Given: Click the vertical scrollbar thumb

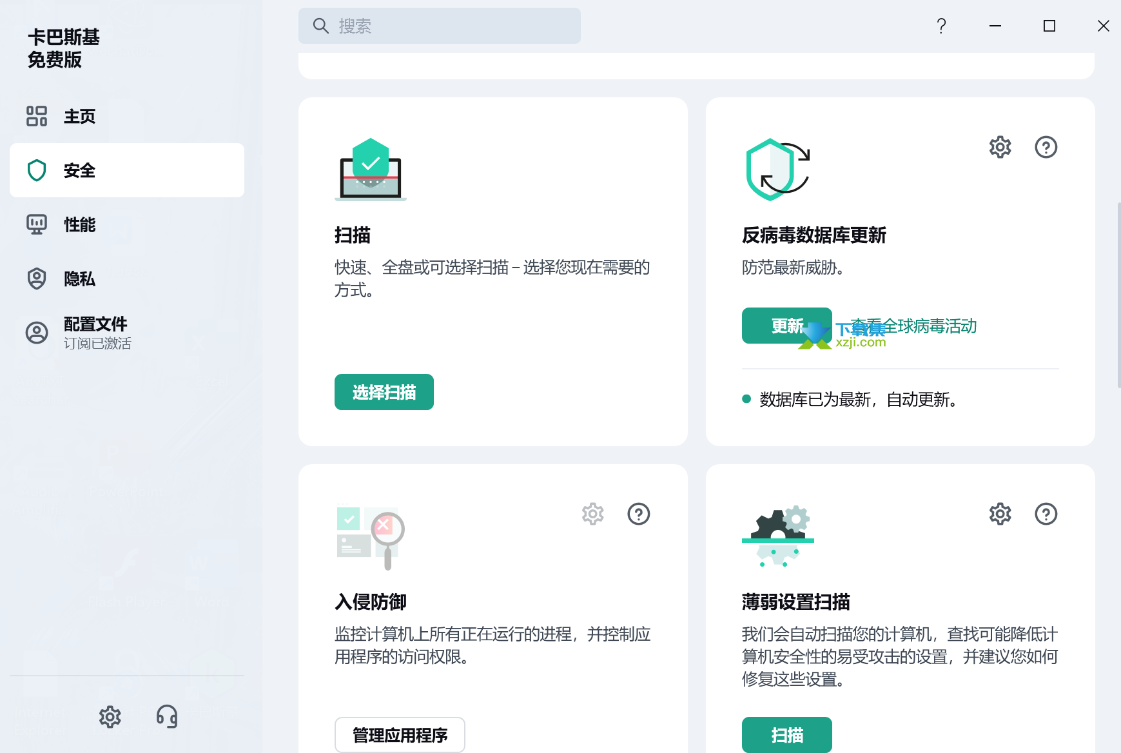Looking at the screenshot, I should point(1118,295).
